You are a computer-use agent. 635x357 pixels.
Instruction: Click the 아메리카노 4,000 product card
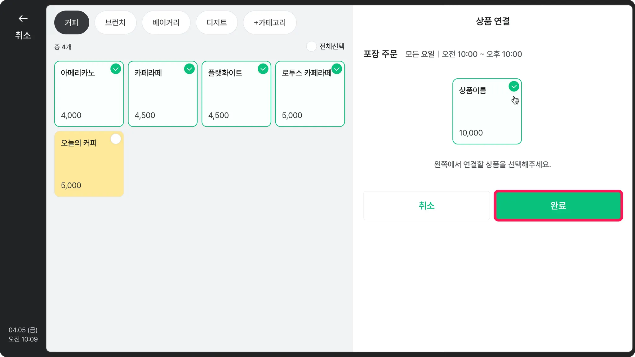(x=89, y=96)
